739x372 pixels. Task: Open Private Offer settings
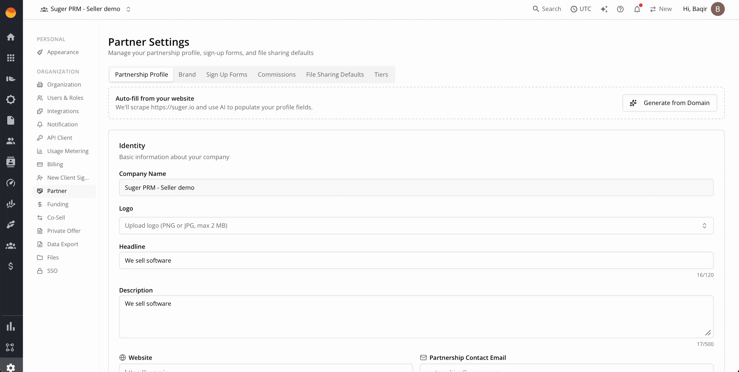[64, 231]
